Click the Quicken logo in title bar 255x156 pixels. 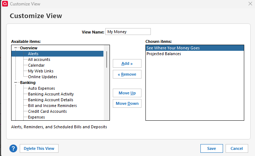4,4
